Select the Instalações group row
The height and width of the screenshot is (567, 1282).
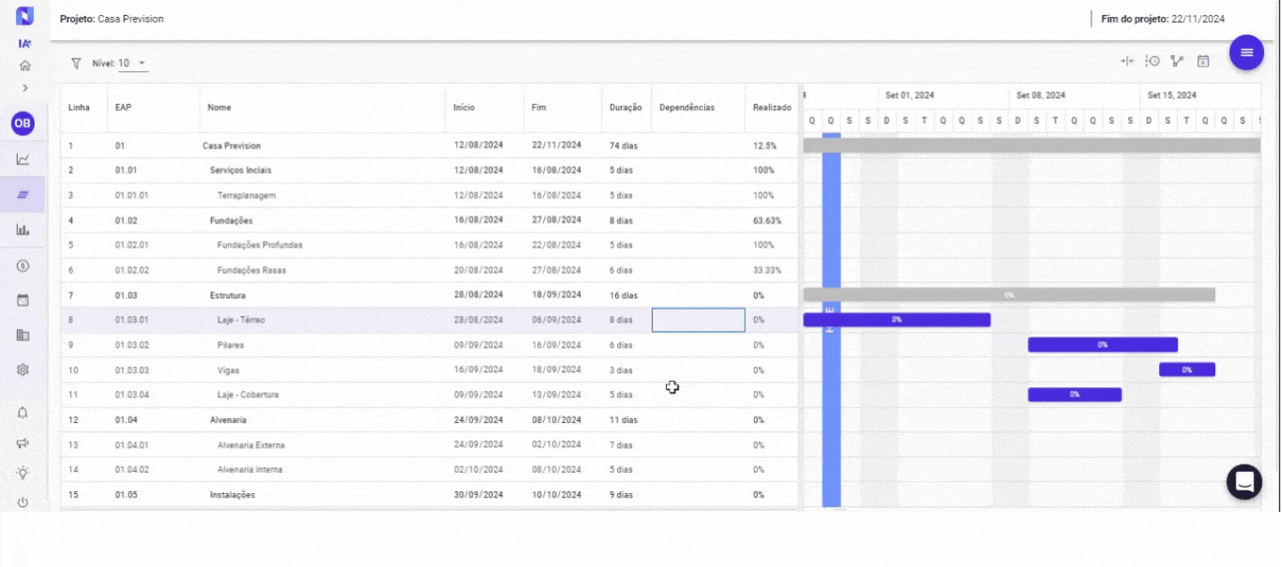429,494
